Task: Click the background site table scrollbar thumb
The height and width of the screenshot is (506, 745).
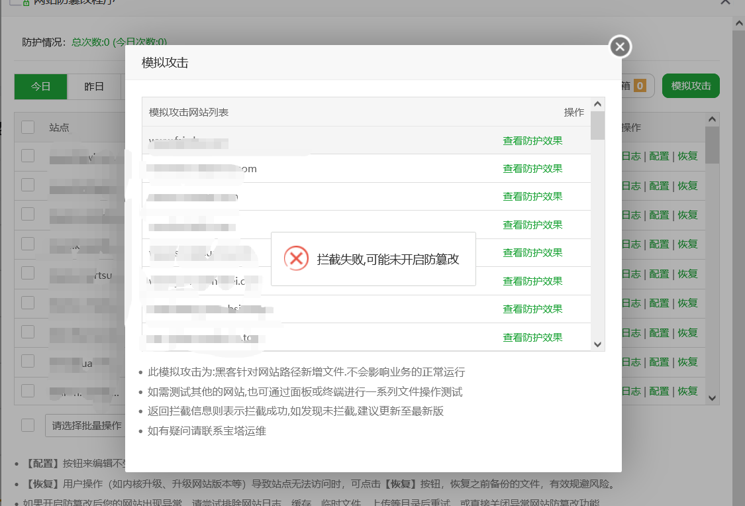Action: pyautogui.click(x=712, y=145)
